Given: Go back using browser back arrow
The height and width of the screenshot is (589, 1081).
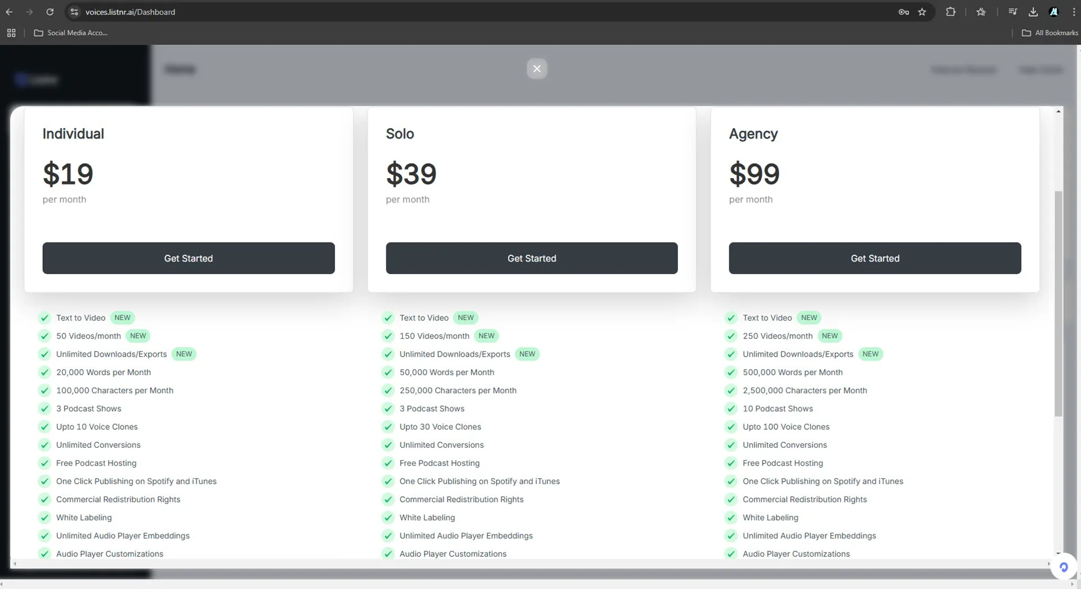Looking at the screenshot, I should click(10, 12).
